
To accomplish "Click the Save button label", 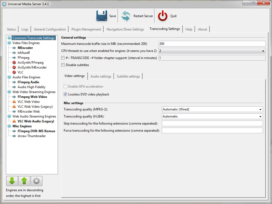I will 113,16.
